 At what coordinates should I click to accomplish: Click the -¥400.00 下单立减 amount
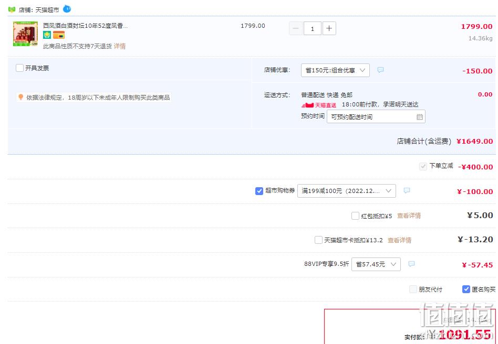pyautogui.click(x=475, y=167)
